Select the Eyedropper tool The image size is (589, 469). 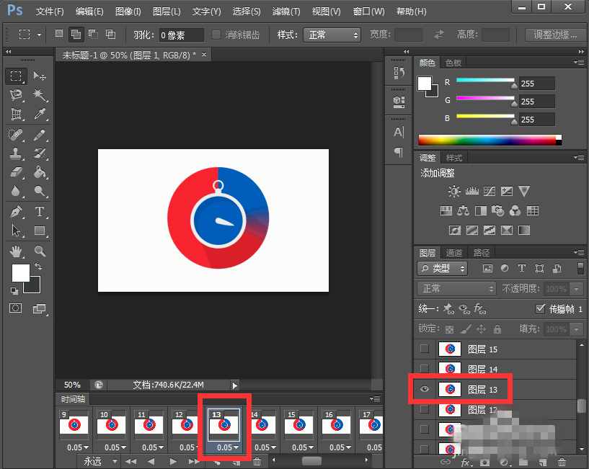pyautogui.click(x=40, y=115)
